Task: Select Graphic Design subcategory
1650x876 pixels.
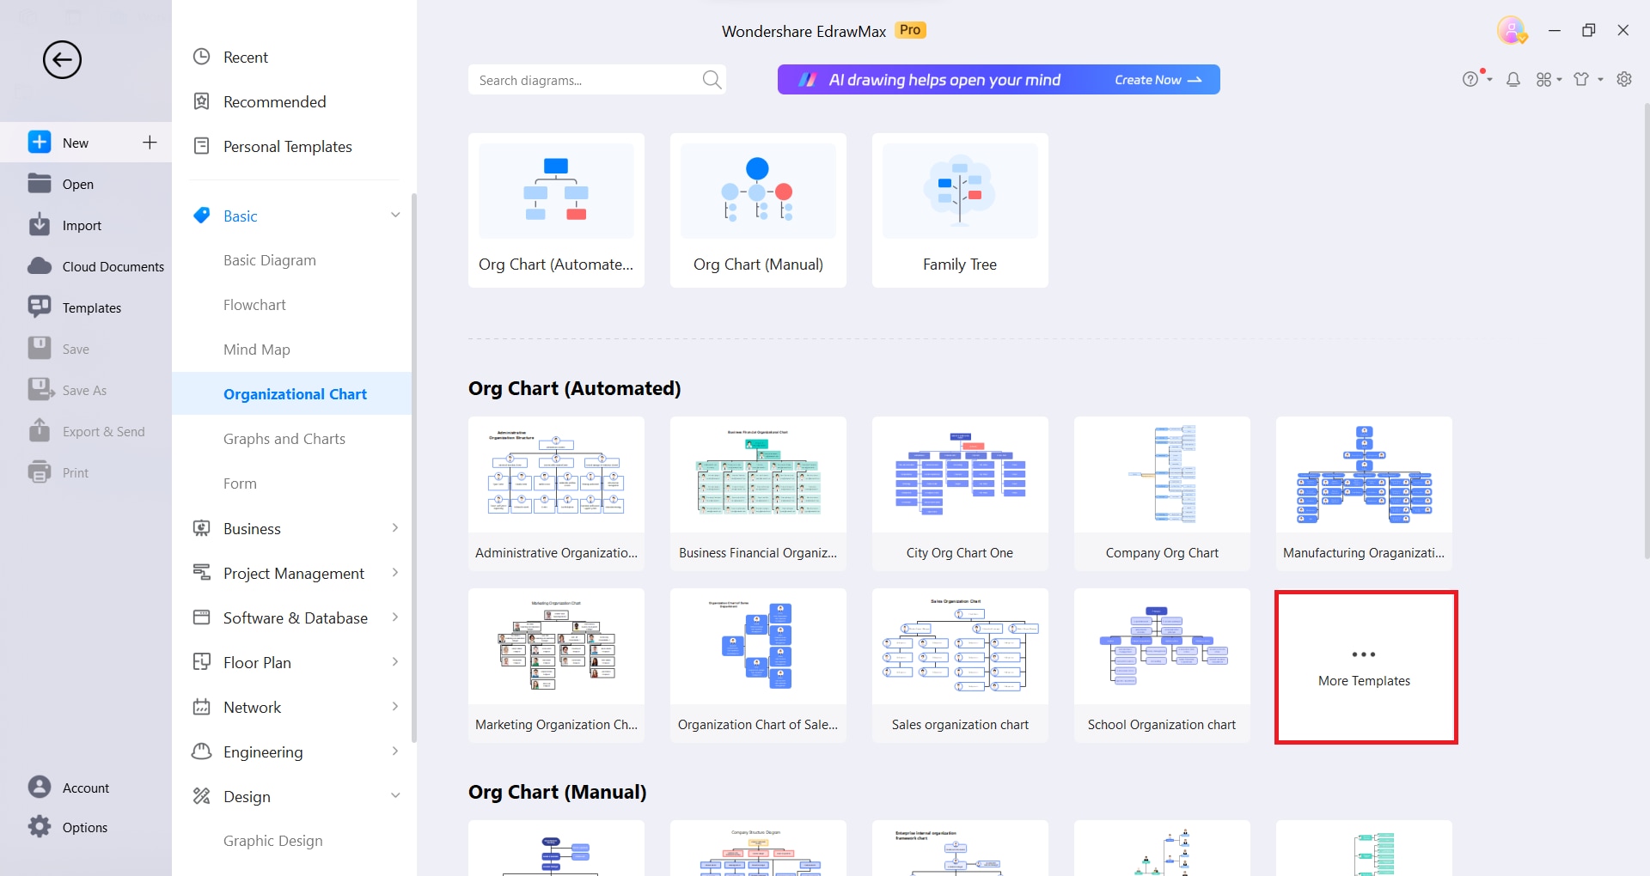Action: click(273, 841)
